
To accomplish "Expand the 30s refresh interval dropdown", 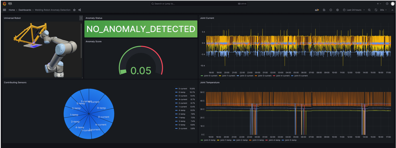I will click(x=383, y=10).
